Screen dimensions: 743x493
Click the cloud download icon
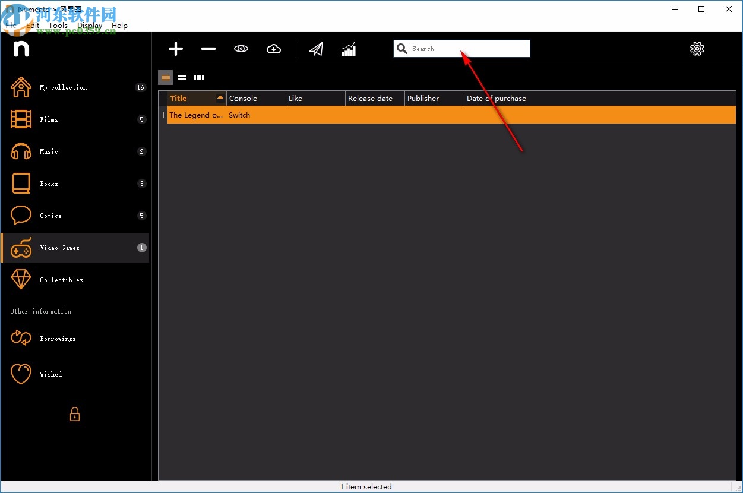[274, 49]
